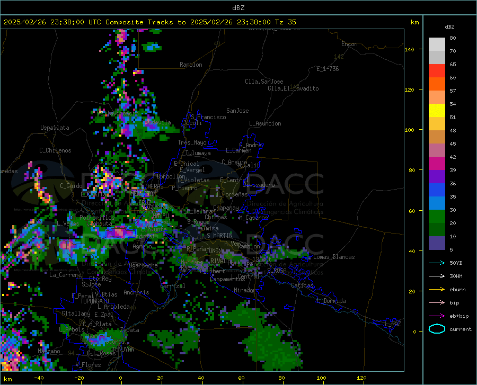Click the Encon location label

[349, 44]
